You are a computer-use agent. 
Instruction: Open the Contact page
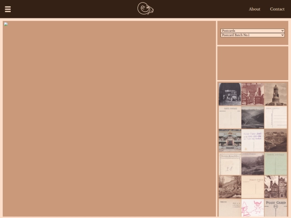[x=277, y=9]
